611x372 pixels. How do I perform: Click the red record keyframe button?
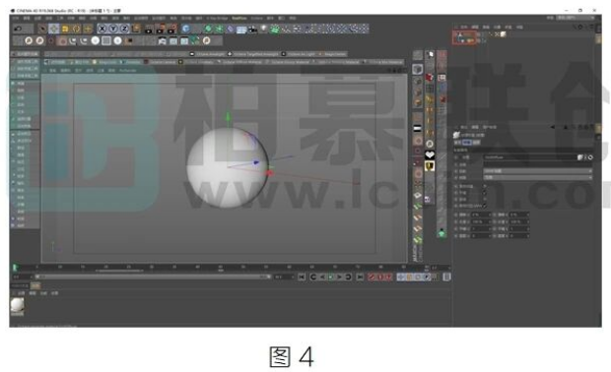372,278
